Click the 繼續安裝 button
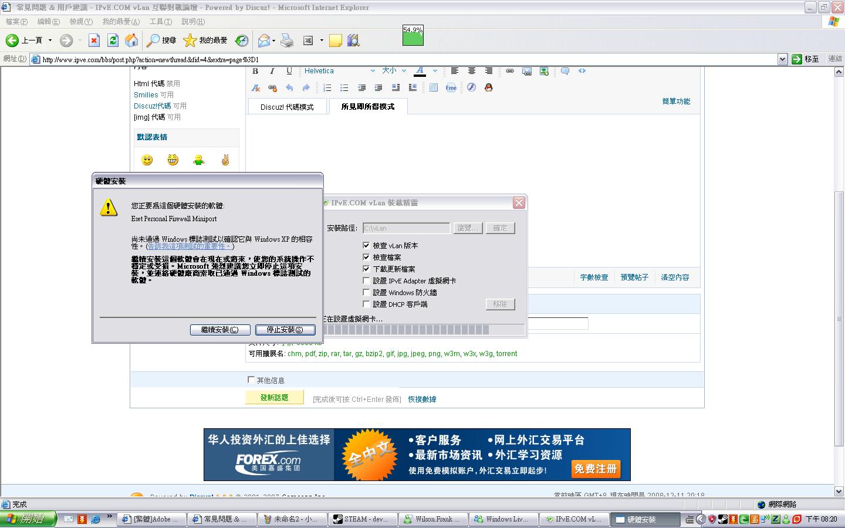The image size is (845, 528). (220, 330)
